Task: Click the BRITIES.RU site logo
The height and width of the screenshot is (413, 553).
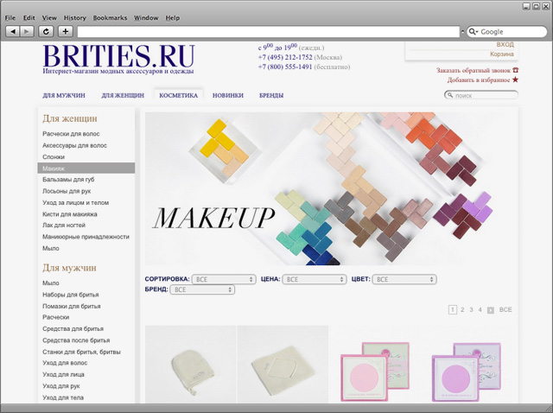Action: point(118,57)
